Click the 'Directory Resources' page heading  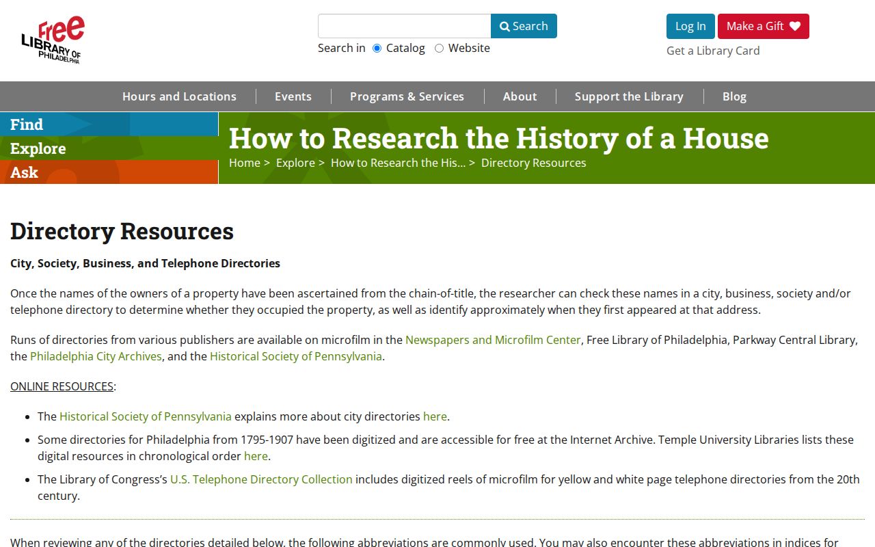click(x=122, y=231)
